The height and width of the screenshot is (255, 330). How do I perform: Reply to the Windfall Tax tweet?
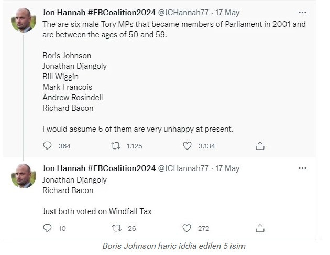[x=47, y=228]
